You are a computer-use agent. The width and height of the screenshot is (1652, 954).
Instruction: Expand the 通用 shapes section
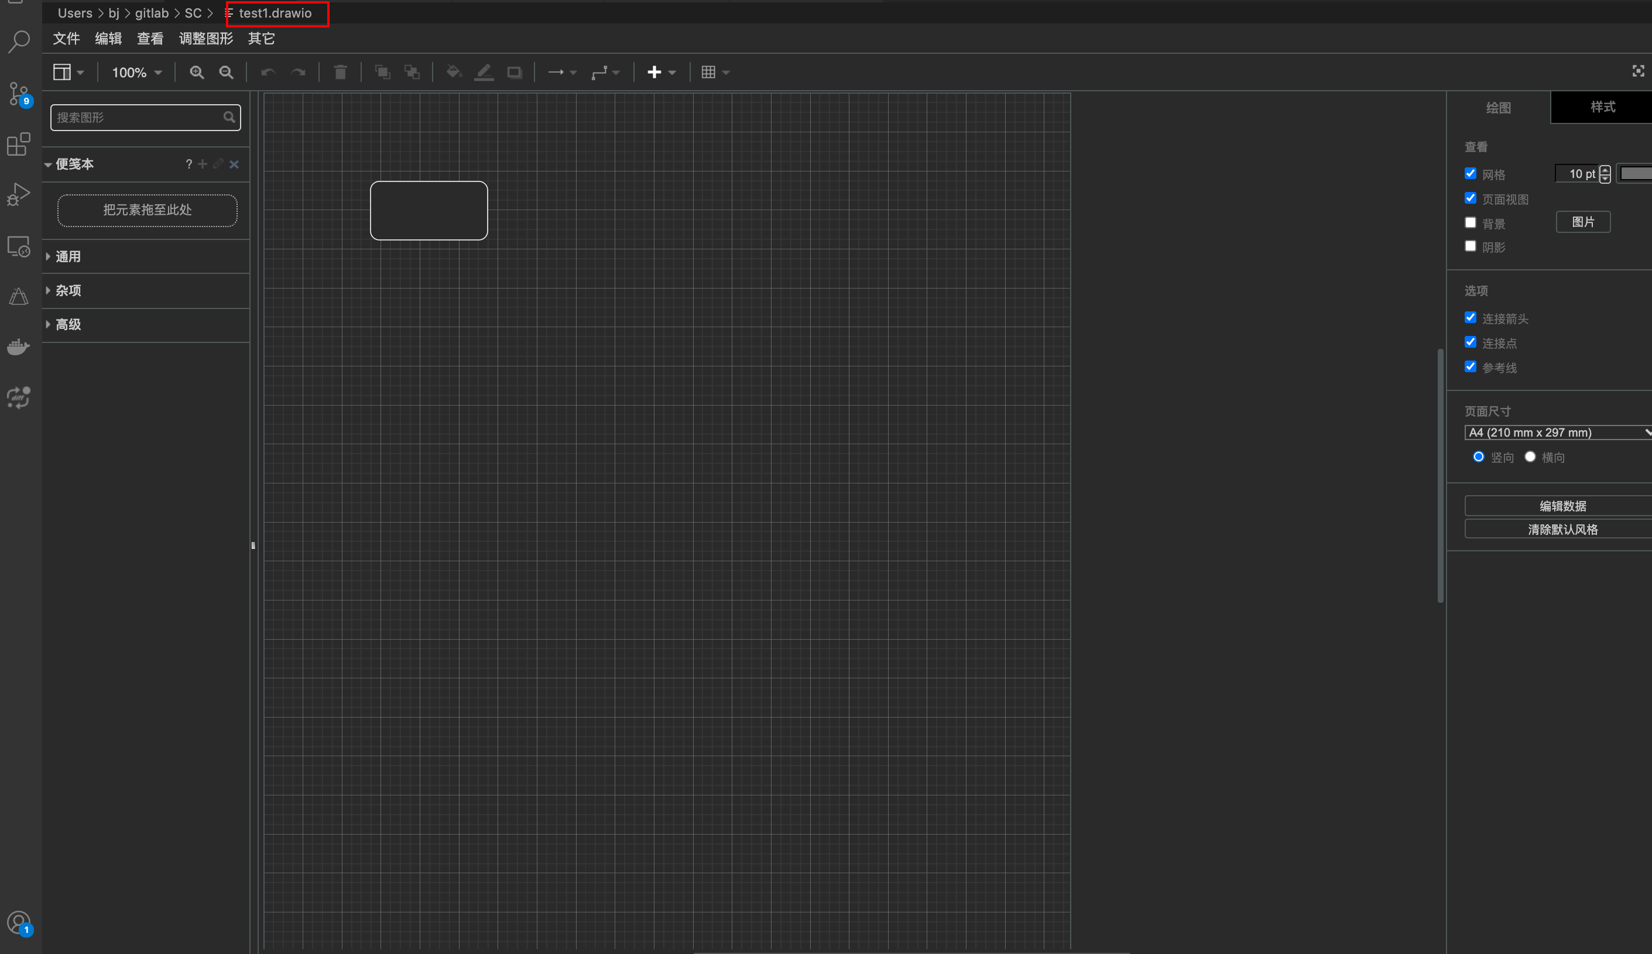(x=146, y=257)
